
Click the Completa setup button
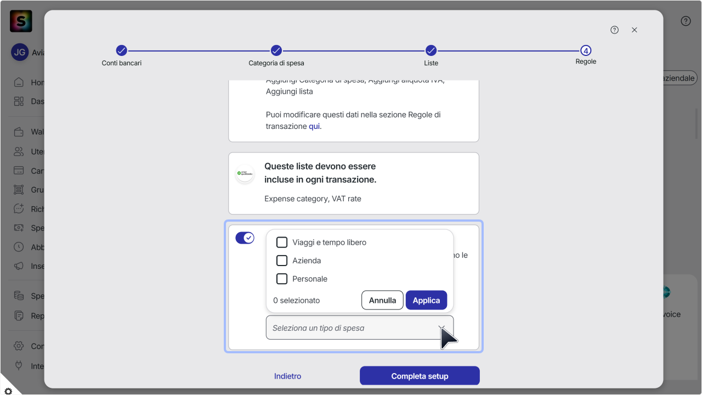pos(420,376)
